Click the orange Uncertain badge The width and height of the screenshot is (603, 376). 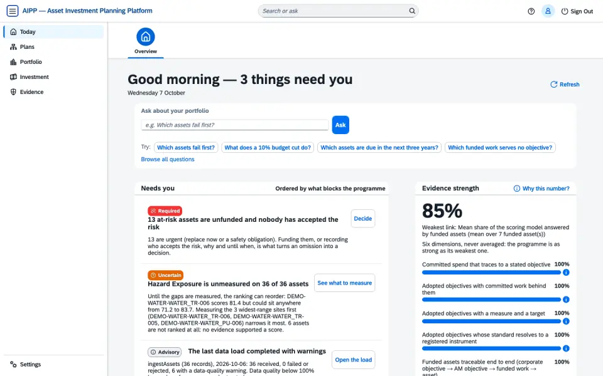pos(165,275)
